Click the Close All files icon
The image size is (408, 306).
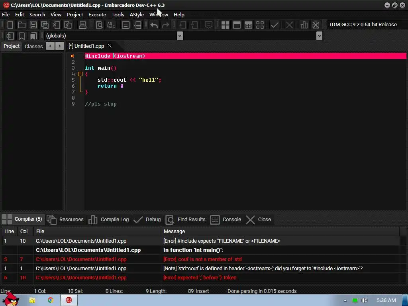tap(68, 25)
